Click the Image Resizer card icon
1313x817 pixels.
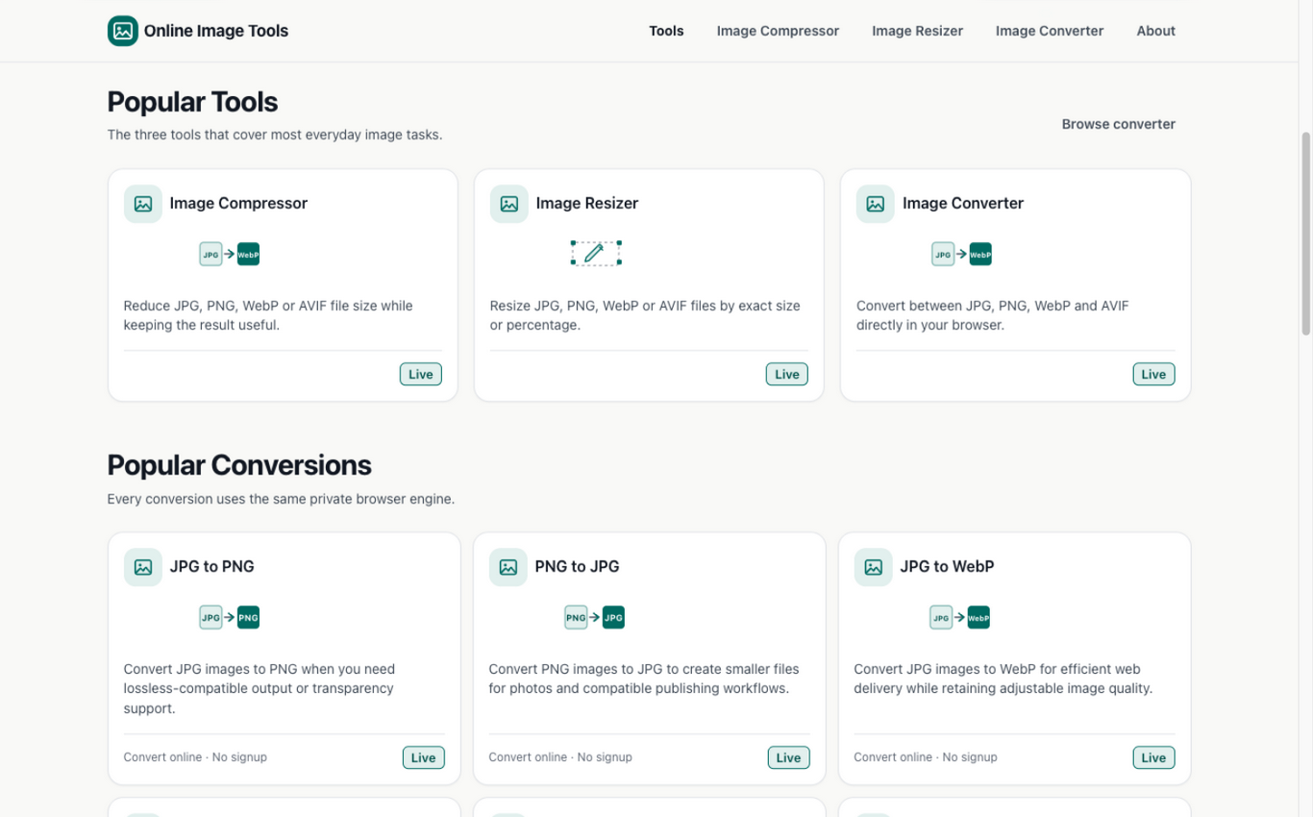[x=509, y=204]
